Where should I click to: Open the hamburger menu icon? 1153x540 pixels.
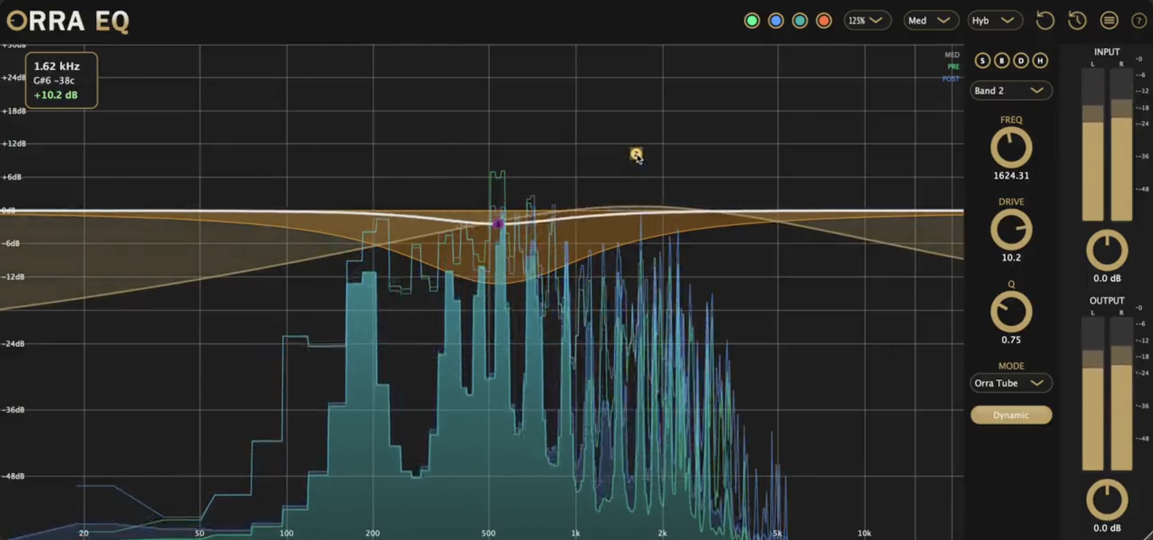coord(1109,20)
